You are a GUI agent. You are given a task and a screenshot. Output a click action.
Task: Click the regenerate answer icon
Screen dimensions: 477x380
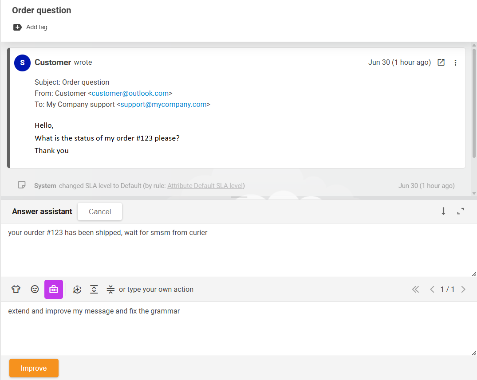click(77, 289)
